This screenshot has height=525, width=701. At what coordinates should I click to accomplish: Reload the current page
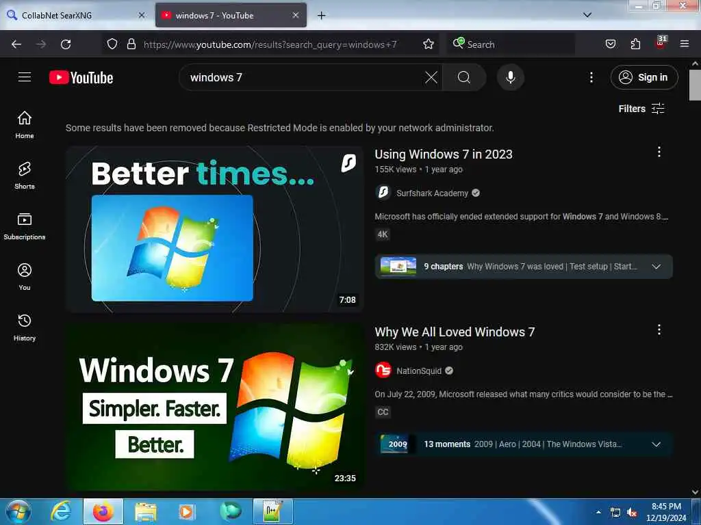(x=66, y=44)
